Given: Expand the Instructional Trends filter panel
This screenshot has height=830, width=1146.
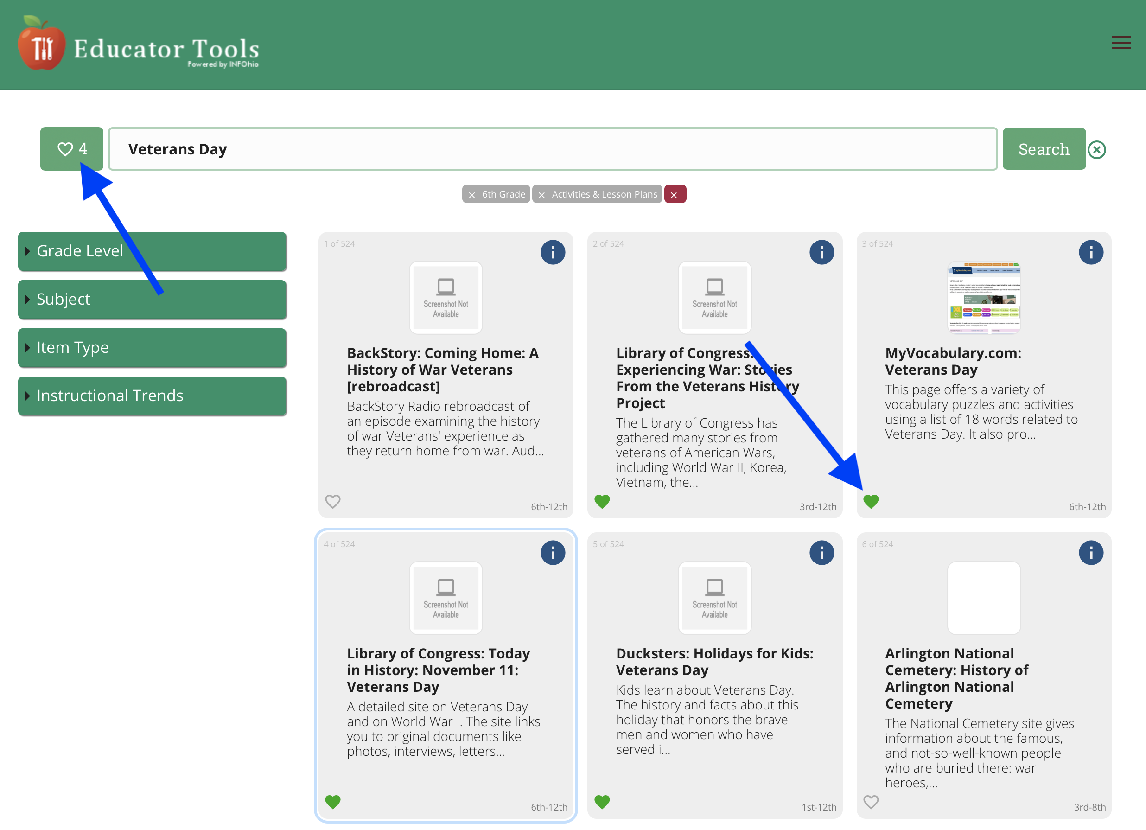Looking at the screenshot, I should tap(152, 396).
